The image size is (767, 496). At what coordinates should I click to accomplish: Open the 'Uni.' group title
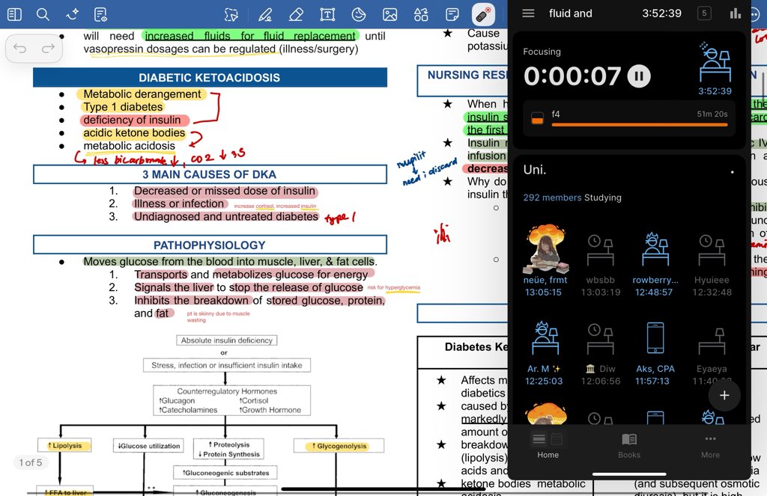tap(535, 170)
